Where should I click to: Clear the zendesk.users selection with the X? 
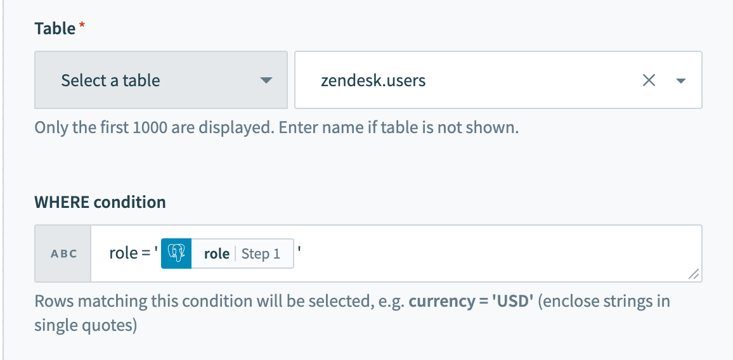tap(649, 80)
